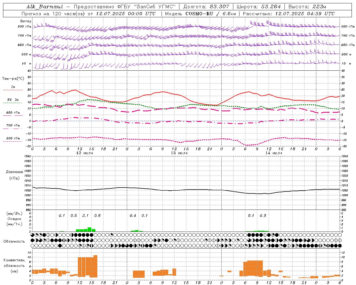This screenshot has width=356, height=285.
Task: Click the '14 июля' date label
Action: coord(274,153)
